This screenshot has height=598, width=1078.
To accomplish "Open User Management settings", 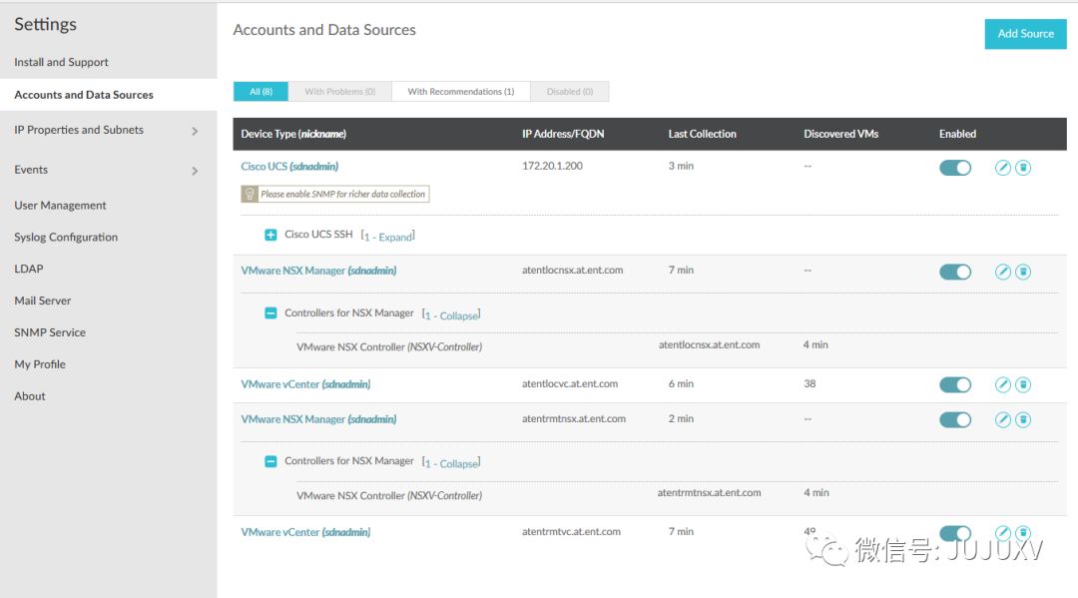I will 60,206.
